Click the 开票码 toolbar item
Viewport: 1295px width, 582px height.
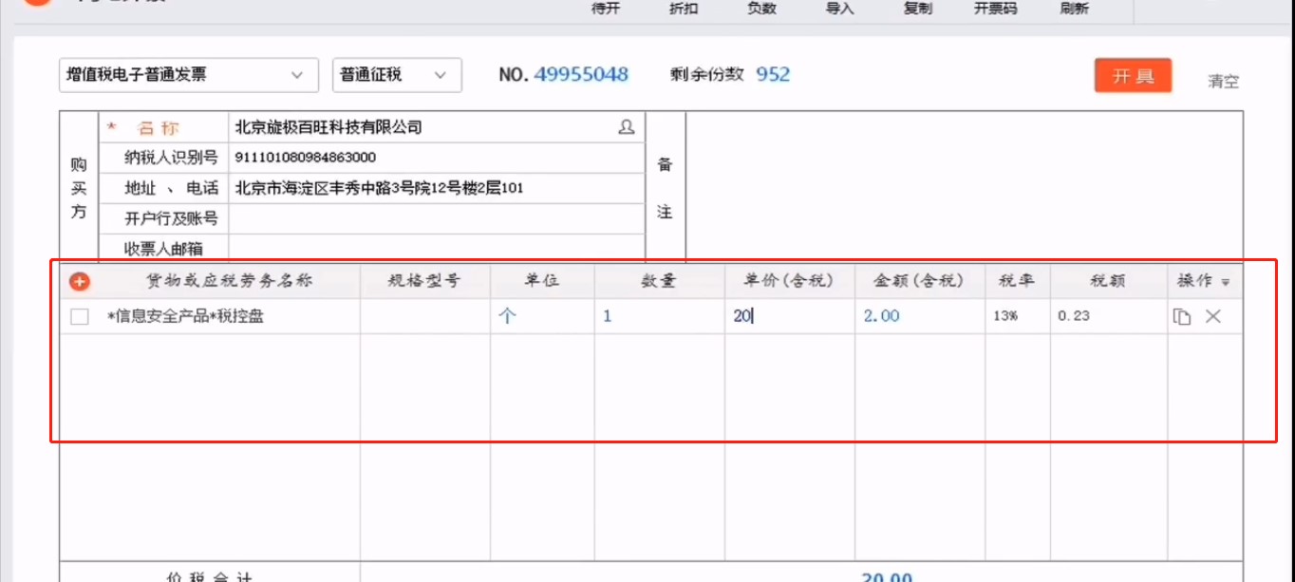(x=994, y=9)
